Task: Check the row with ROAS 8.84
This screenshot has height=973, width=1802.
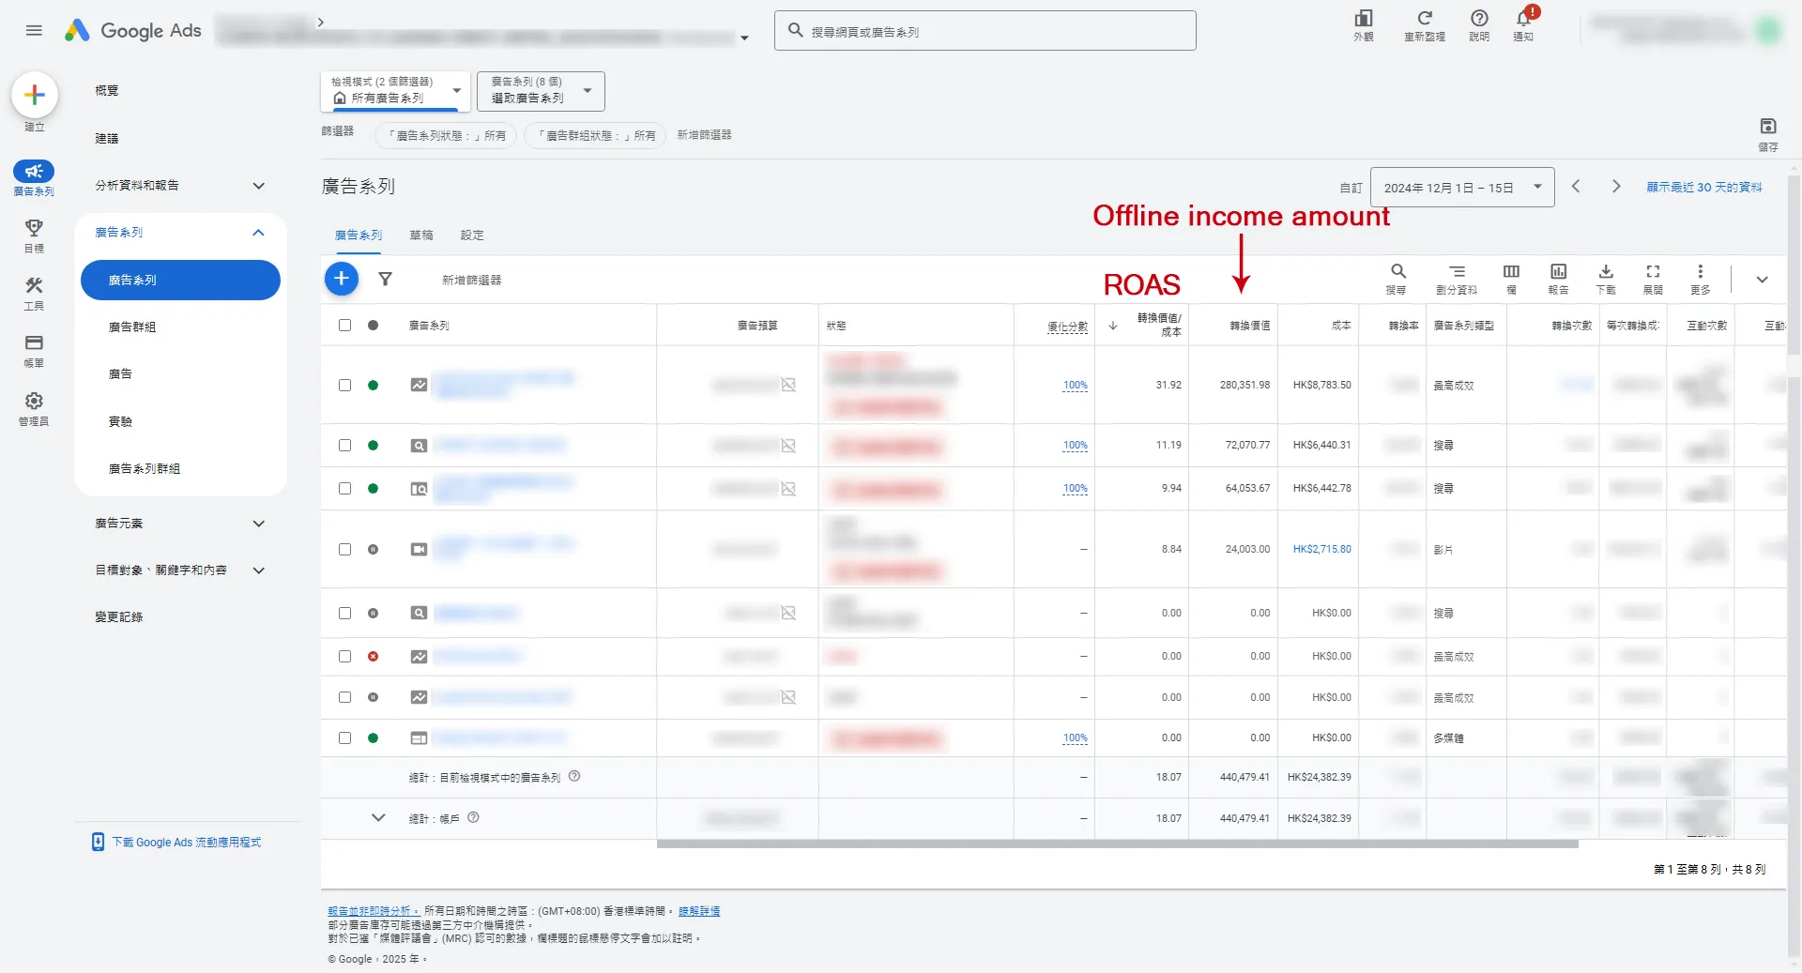Action: [344, 549]
